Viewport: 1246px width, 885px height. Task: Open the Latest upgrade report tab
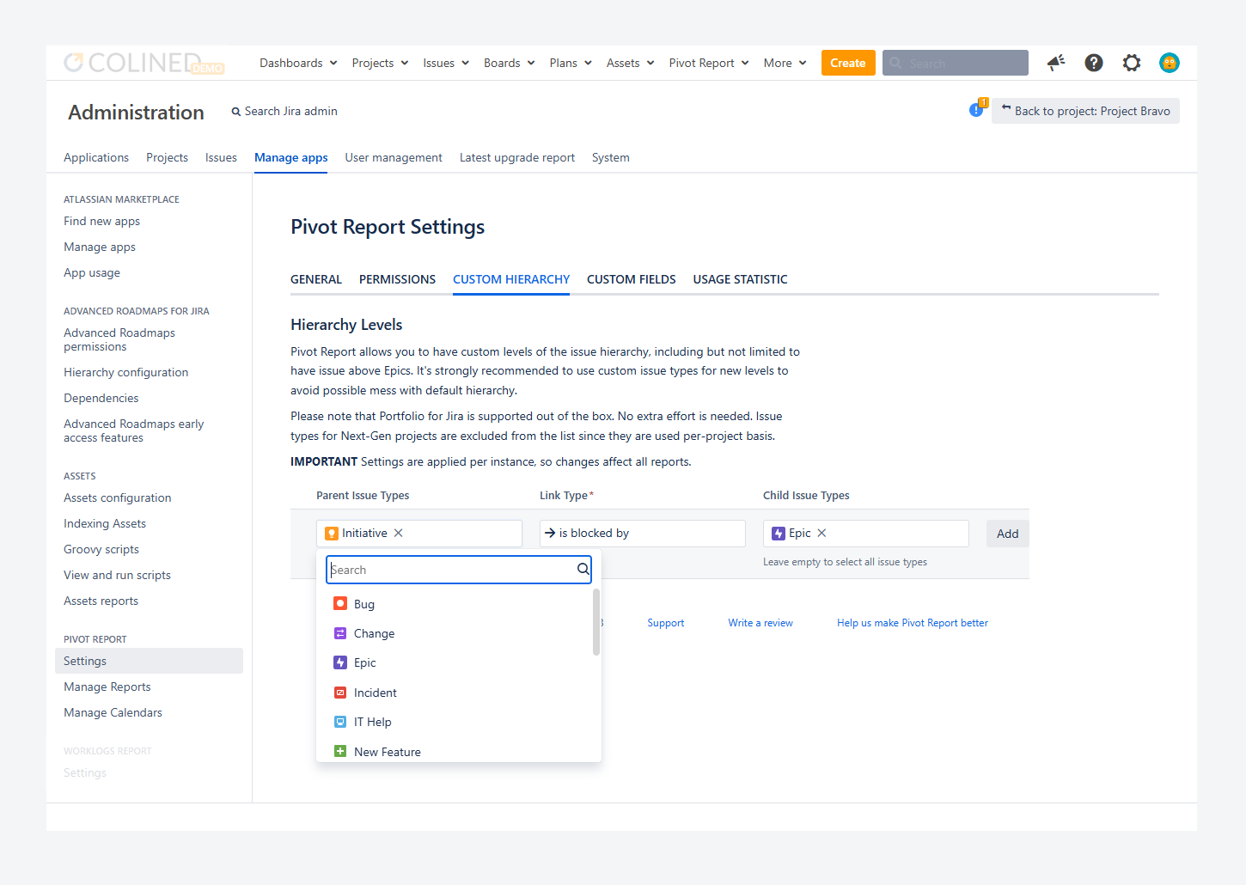pyautogui.click(x=517, y=157)
